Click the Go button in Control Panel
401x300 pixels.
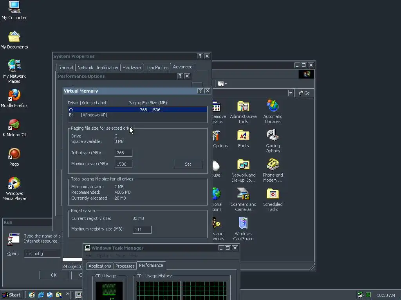[x=304, y=93]
